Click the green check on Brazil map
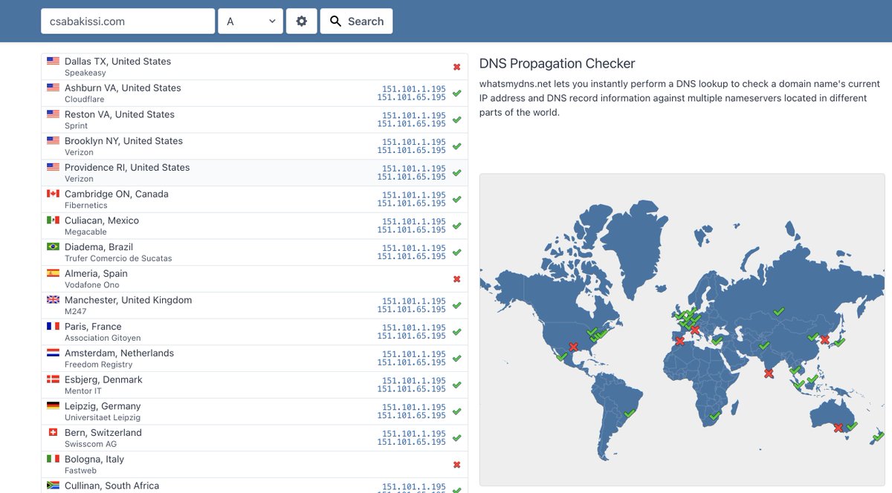 [630, 413]
